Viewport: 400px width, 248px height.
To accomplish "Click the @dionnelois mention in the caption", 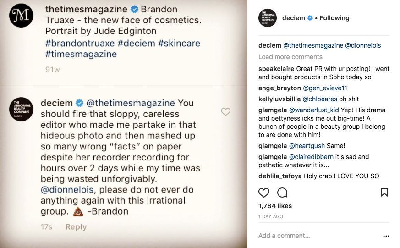I will click(362, 45).
